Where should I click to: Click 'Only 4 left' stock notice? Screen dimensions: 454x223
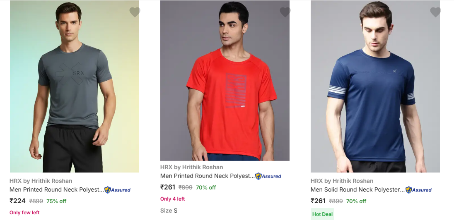tap(172, 199)
